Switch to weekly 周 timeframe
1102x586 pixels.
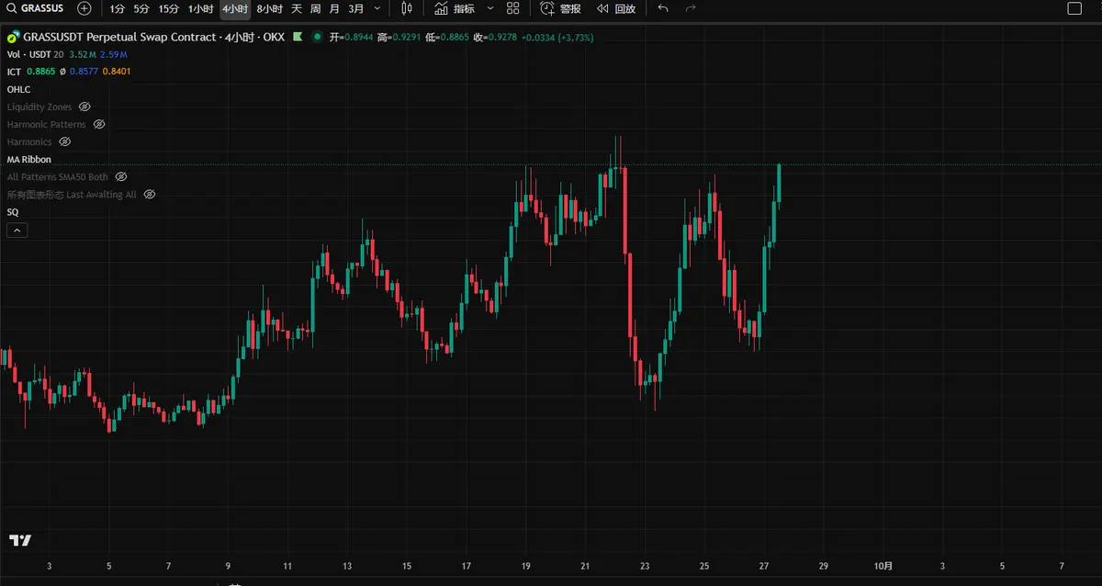315,8
